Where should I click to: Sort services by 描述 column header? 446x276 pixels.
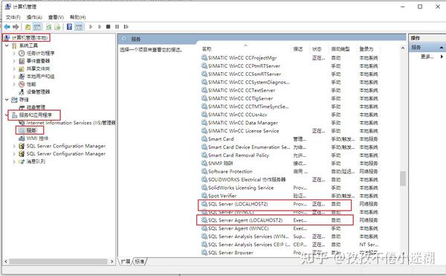[x=298, y=49]
